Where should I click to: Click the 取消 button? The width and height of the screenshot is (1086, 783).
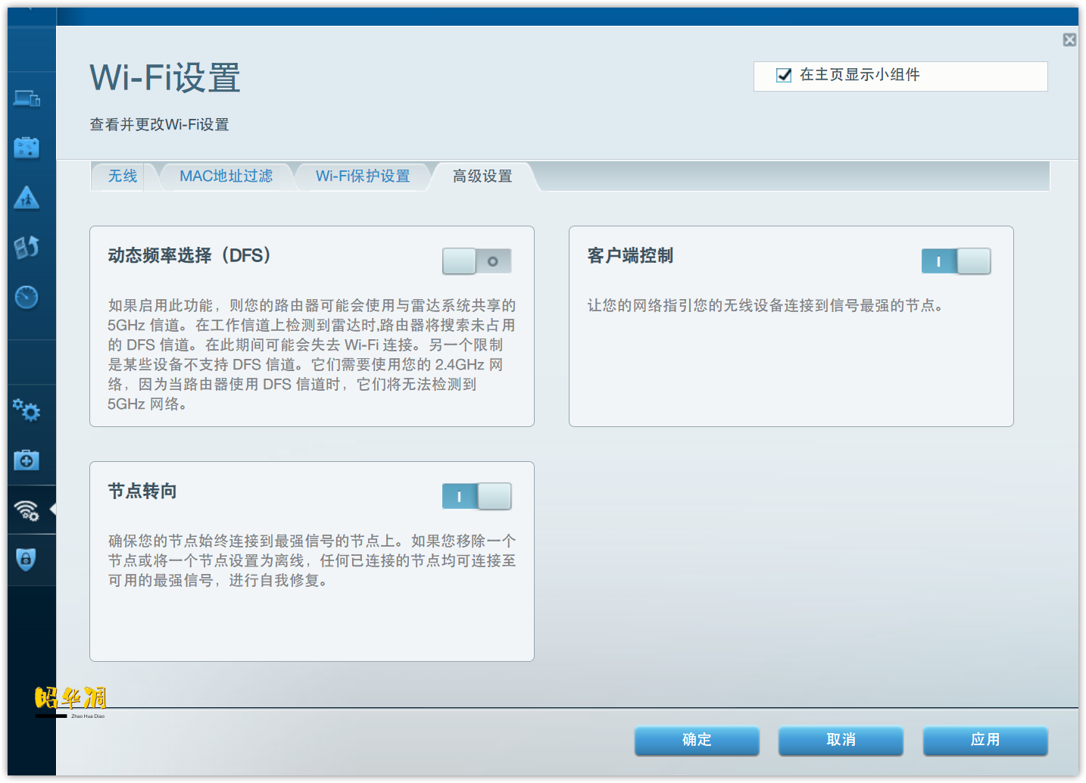click(x=841, y=740)
